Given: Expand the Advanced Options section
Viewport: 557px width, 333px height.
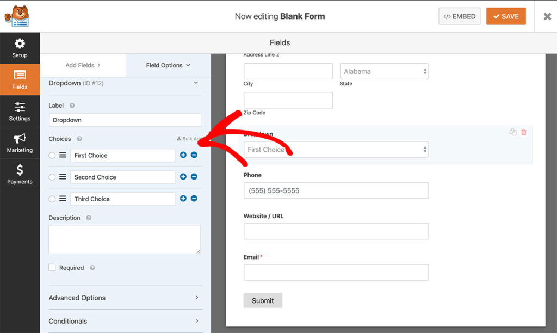Looking at the screenshot, I should click(x=125, y=298).
